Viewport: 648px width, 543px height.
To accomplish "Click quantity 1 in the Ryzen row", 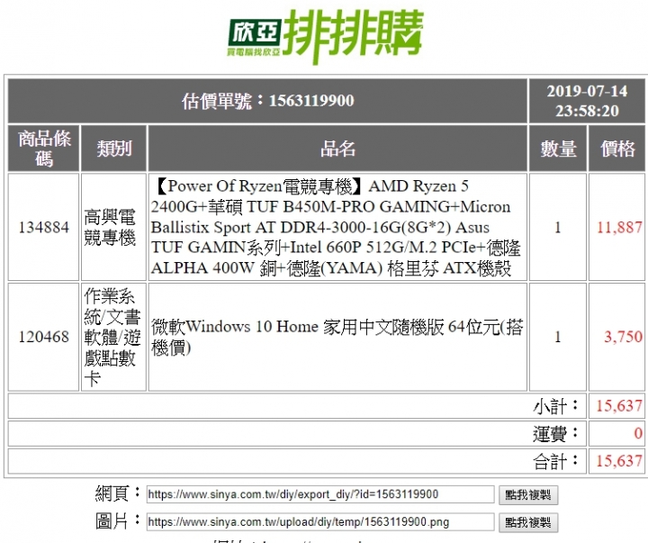I will click(558, 227).
